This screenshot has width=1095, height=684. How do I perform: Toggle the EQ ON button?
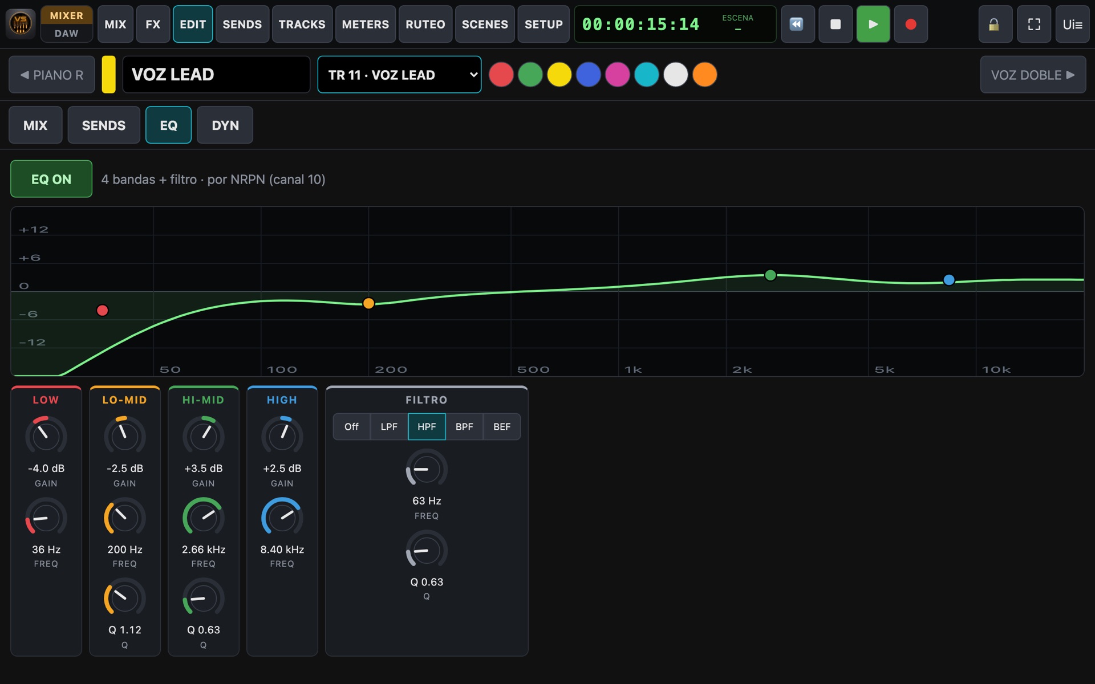[51, 179]
